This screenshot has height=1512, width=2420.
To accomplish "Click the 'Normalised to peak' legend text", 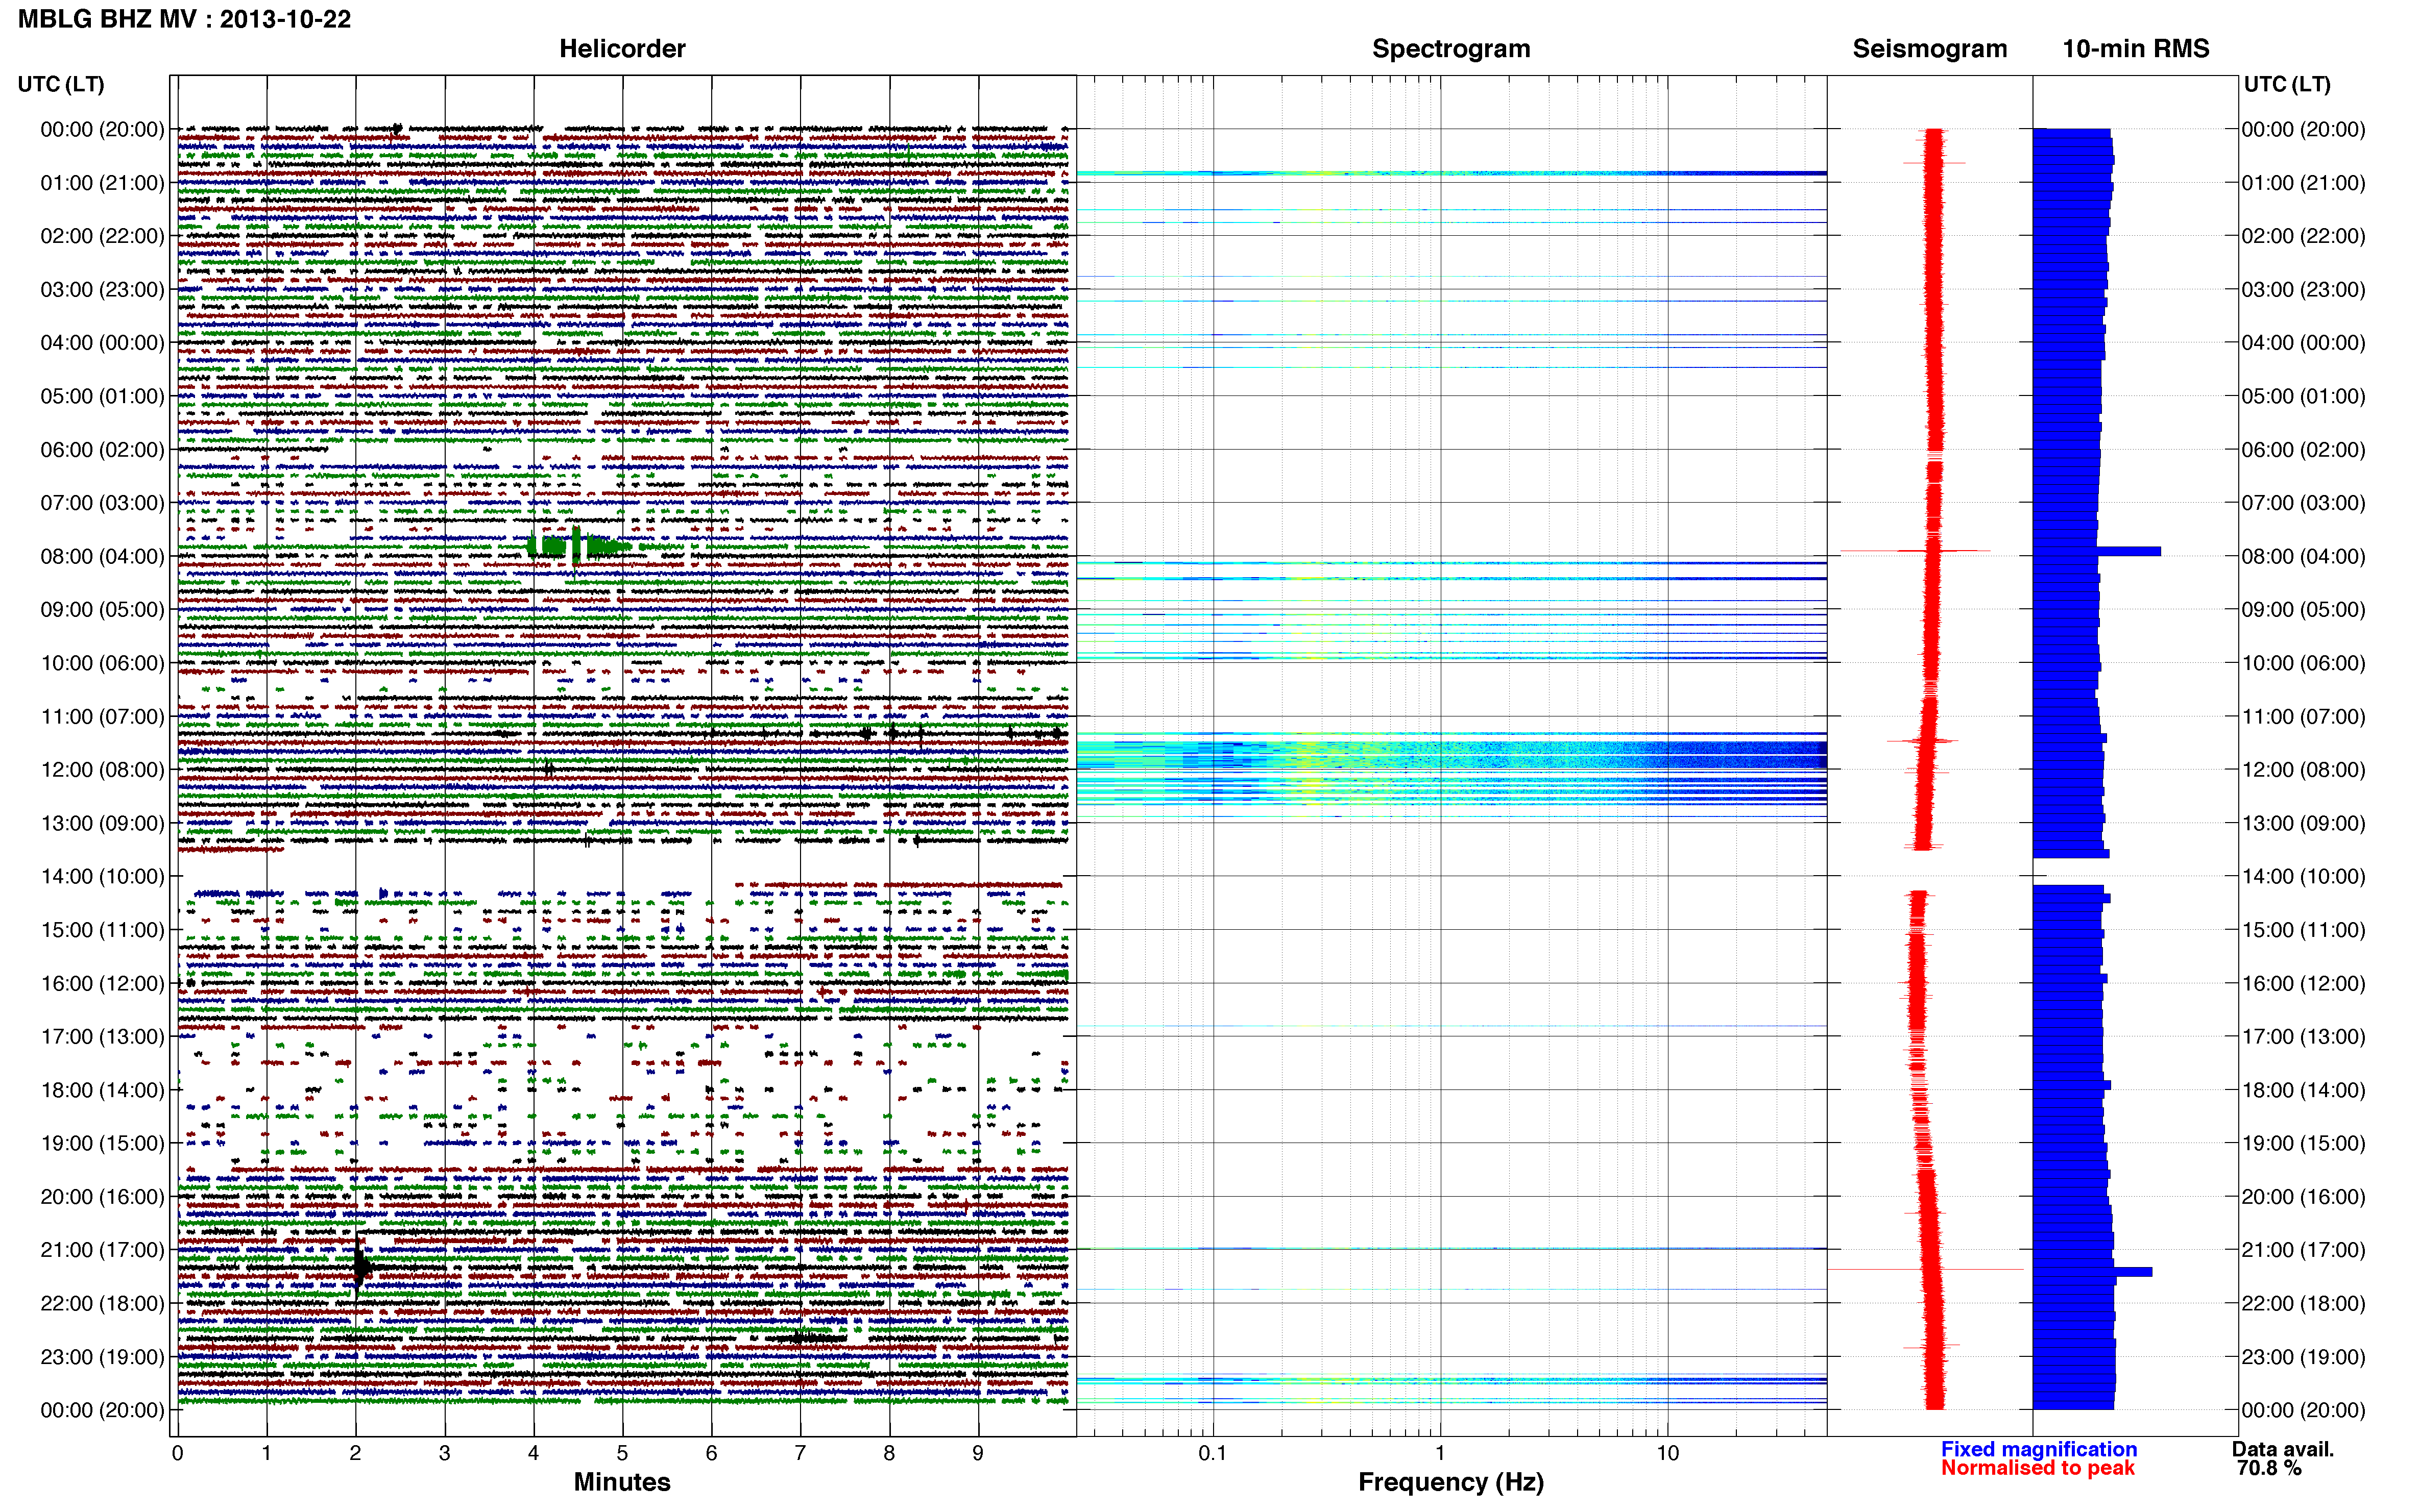I will [2038, 1468].
